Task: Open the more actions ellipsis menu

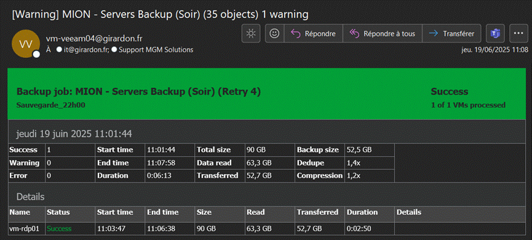Action: tap(518, 33)
